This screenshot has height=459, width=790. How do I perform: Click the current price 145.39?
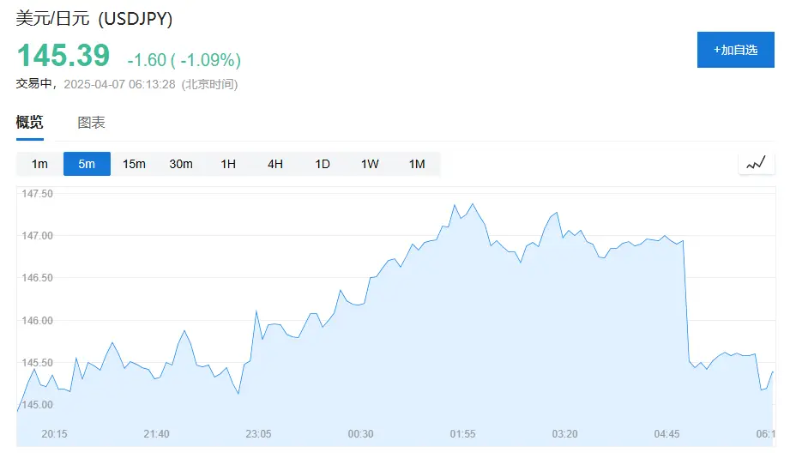click(x=63, y=56)
